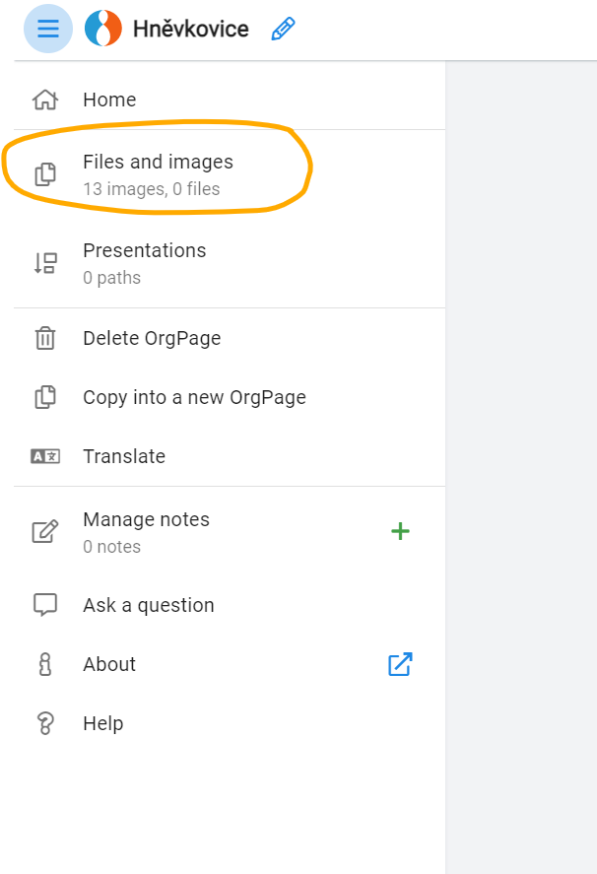597x874 pixels.
Task: Click the About menu label
Action: [x=109, y=664]
